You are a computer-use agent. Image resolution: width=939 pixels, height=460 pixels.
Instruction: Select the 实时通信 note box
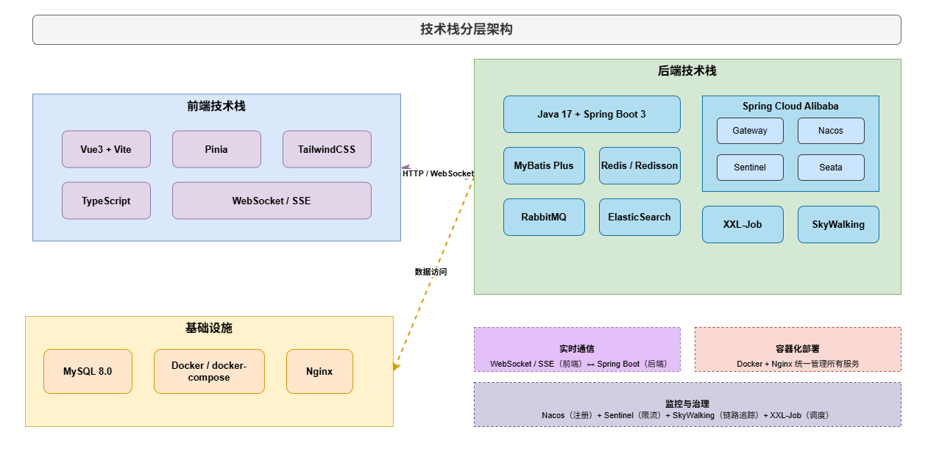click(x=577, y=349)
